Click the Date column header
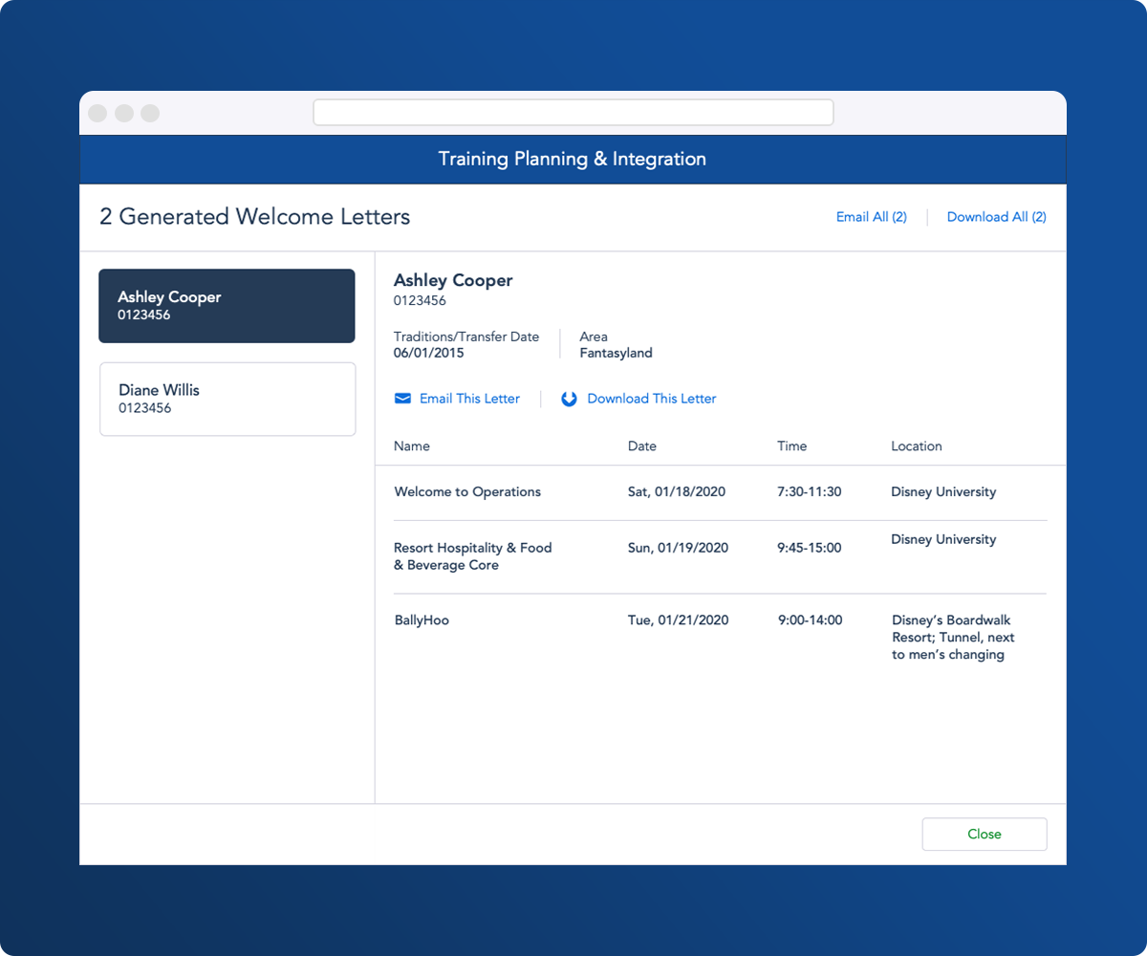 tap(642, 446)
